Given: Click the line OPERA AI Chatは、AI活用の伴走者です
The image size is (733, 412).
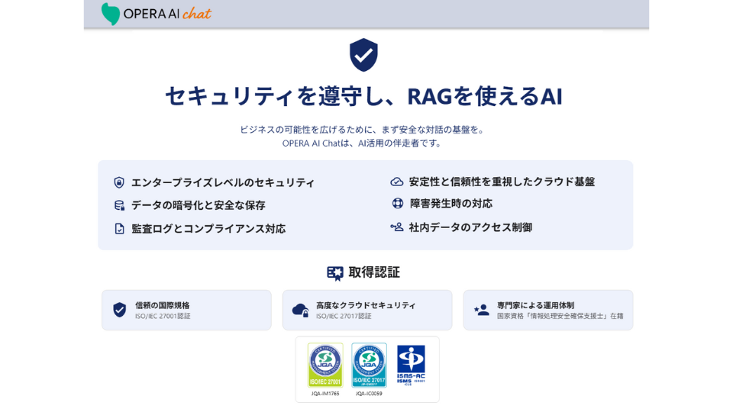Looking at the screenshot, I should [363, 143].
